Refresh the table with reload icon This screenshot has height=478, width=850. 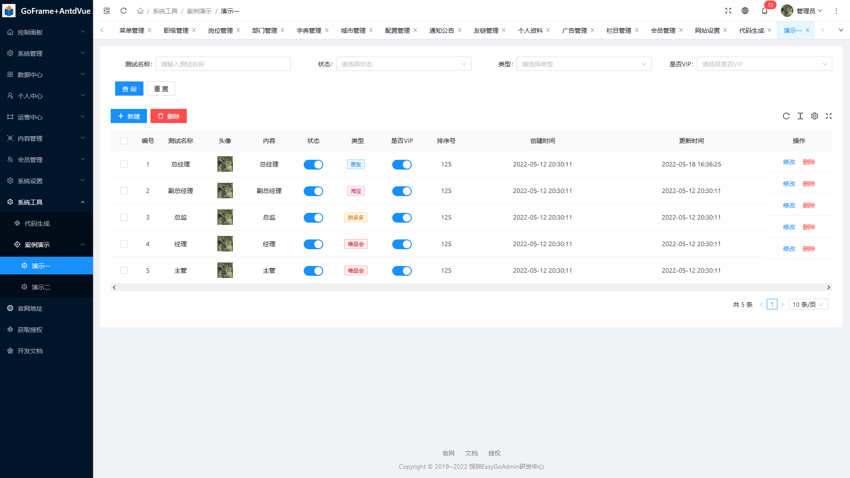point(786,116)
